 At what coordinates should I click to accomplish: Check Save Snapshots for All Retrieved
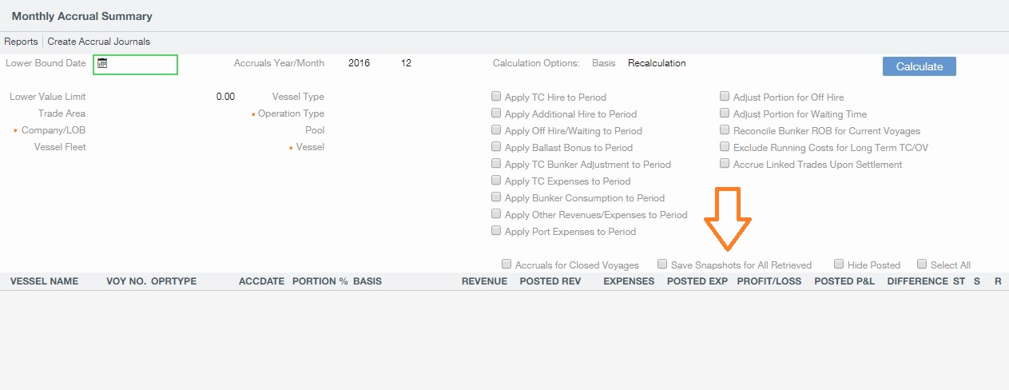pos(662,264)
